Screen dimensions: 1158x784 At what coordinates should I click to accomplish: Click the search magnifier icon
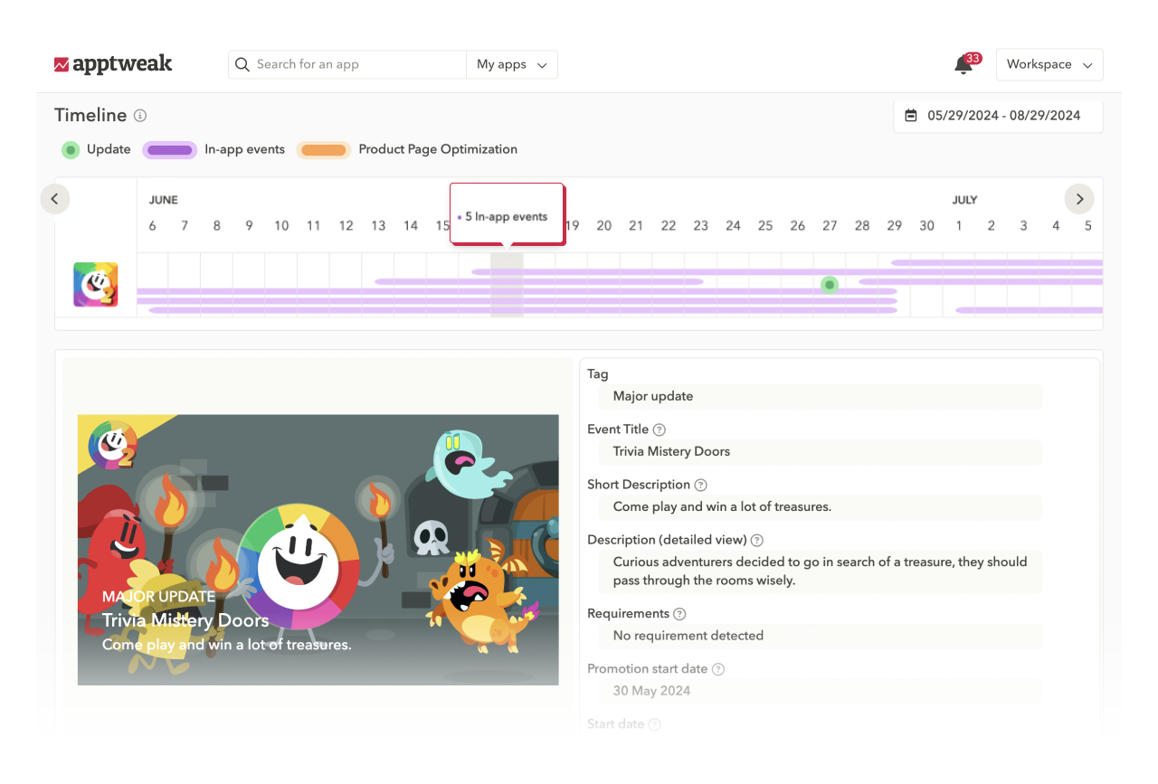[242, 64]
